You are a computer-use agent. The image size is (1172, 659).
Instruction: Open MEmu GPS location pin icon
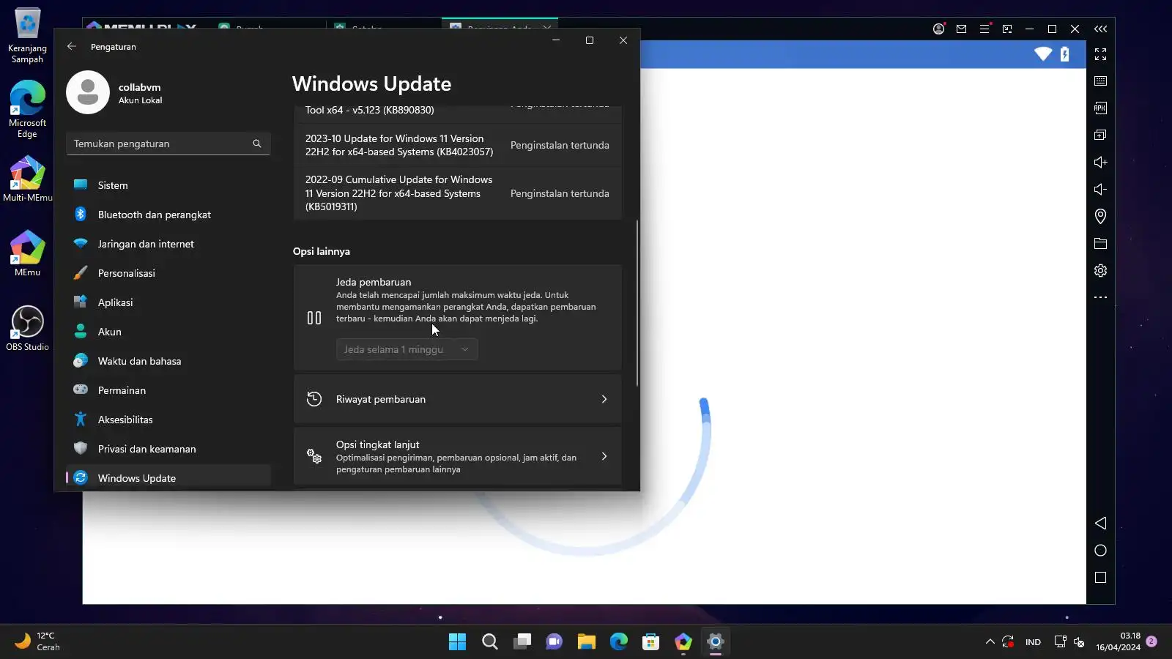[x=1100, y=216]
